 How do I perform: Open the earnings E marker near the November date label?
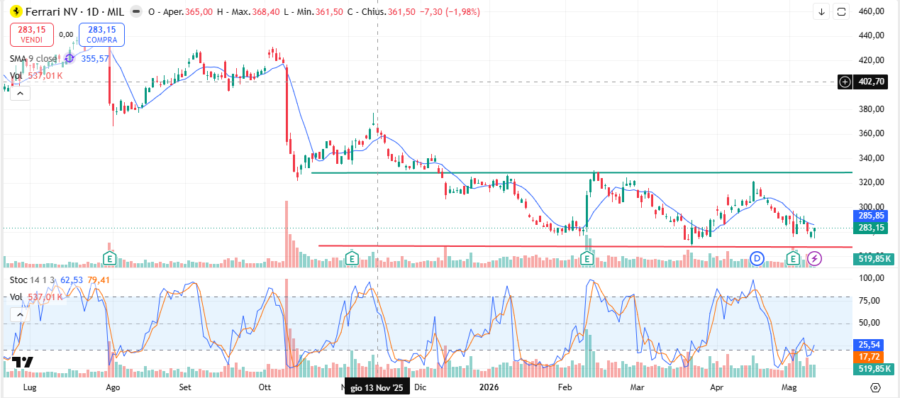[351, 257]
